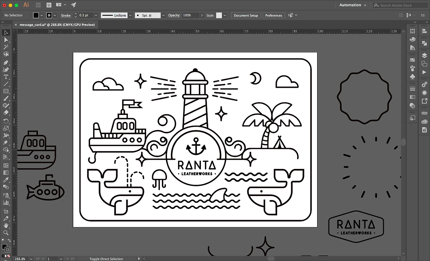Click the Opacity 100% field
Viewport: 430px width, 261px height.
pos(190,15)
